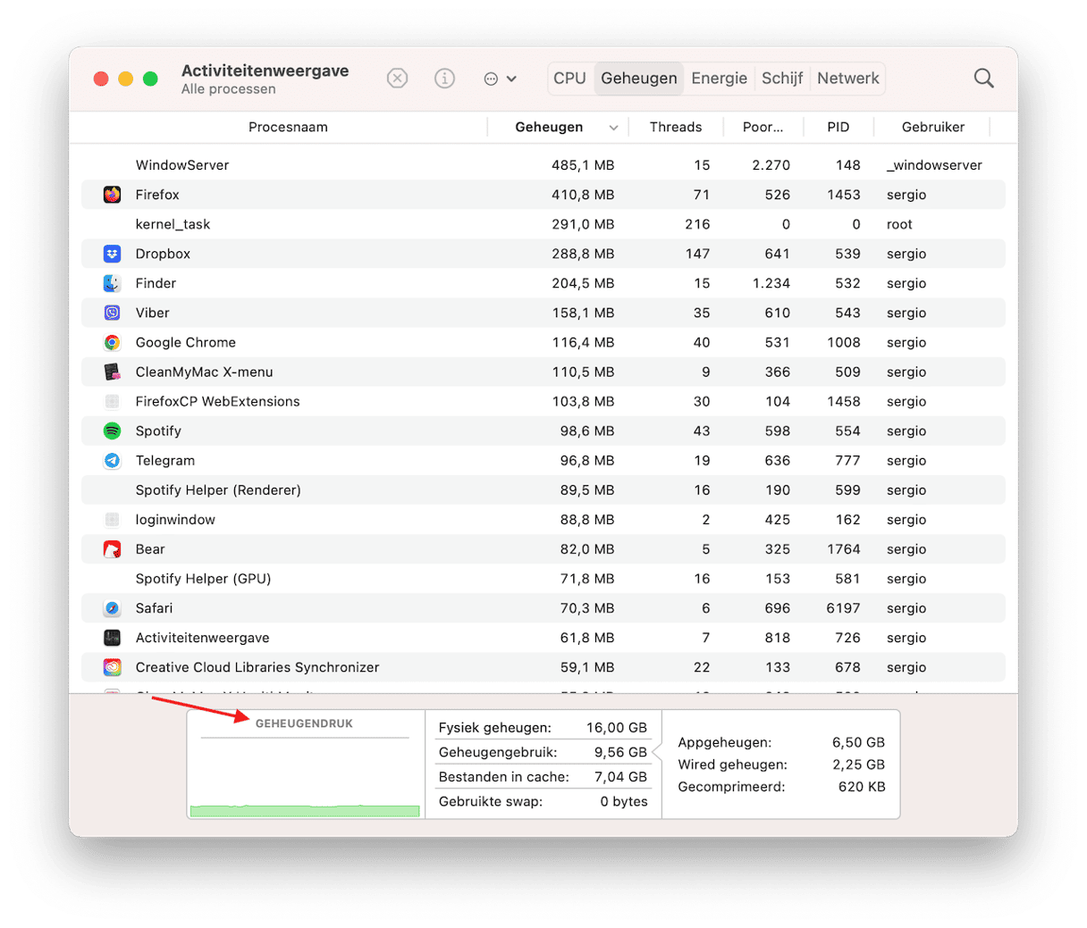Viewport: 1087px width, 928px height.
Task: Sort by the Procesnaam column header
Action: (x=288, y=127)
